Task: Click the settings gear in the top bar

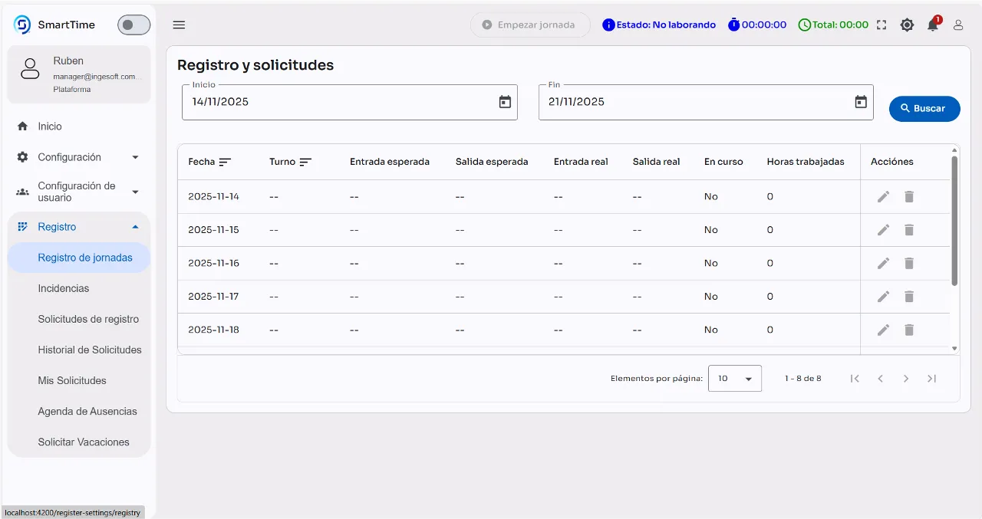Action: (907, 25)
